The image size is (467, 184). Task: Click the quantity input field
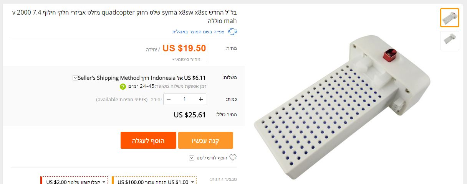184,99
